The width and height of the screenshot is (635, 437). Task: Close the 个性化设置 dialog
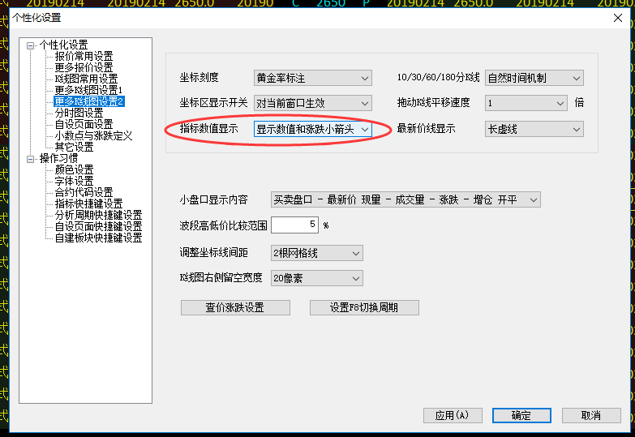[x=618, y=18]
